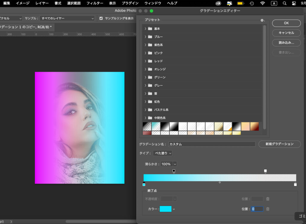Open the レイヤー menu

coord(42,3)
